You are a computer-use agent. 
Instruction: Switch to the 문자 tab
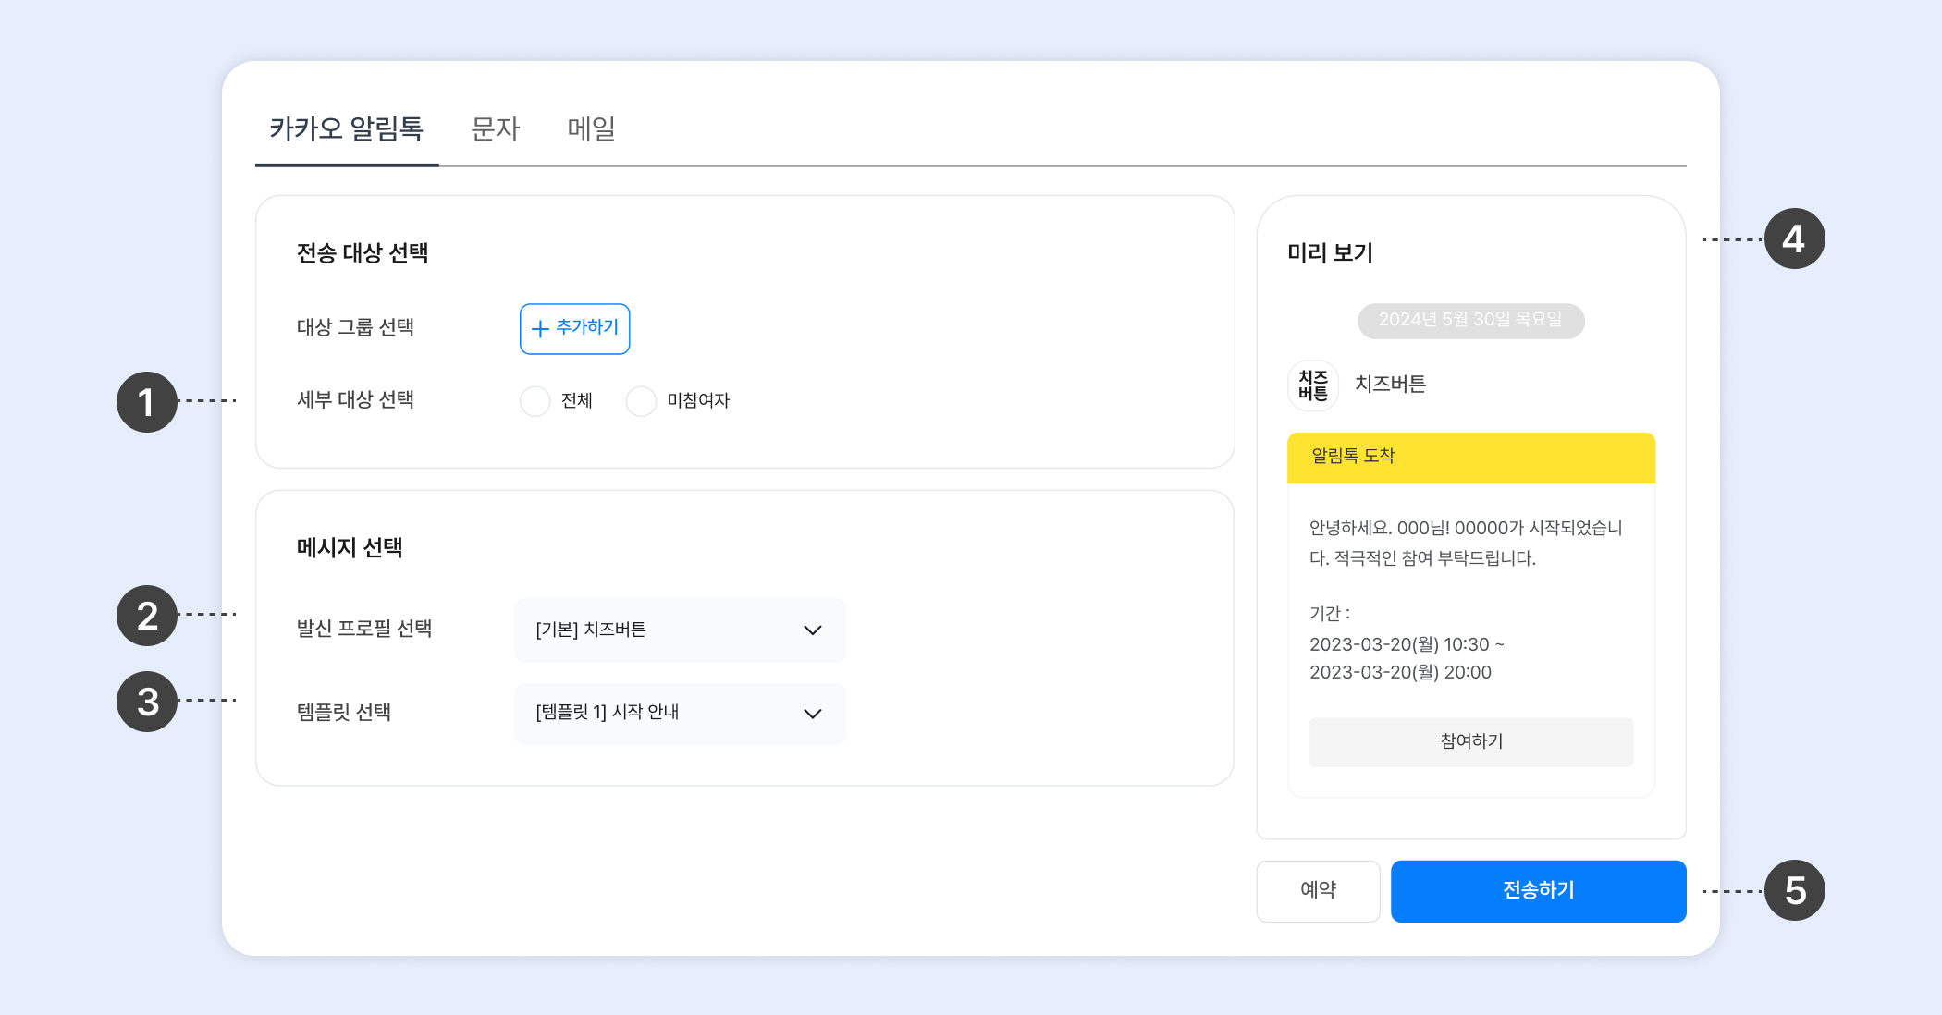496,128
